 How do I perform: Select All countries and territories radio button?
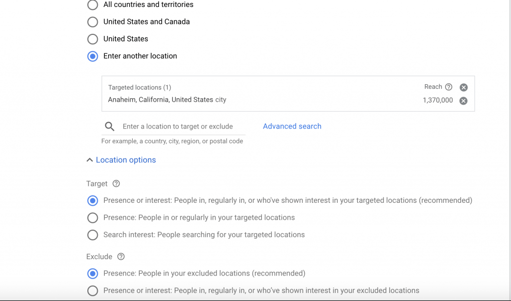(92, 5)
